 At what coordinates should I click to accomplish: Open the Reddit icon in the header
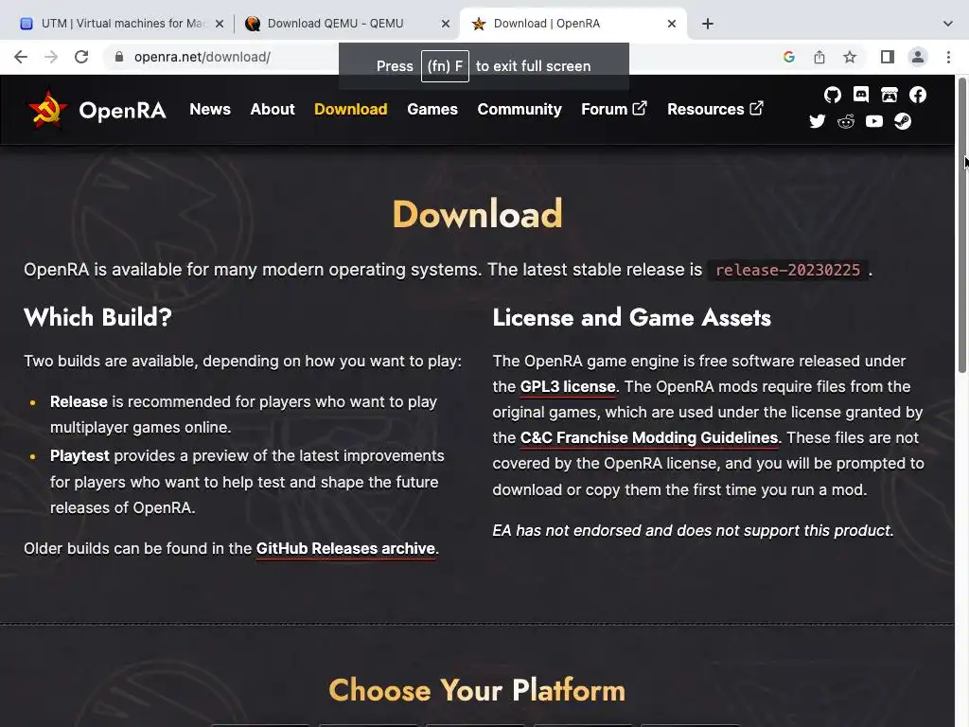click(x=845, y=121)
